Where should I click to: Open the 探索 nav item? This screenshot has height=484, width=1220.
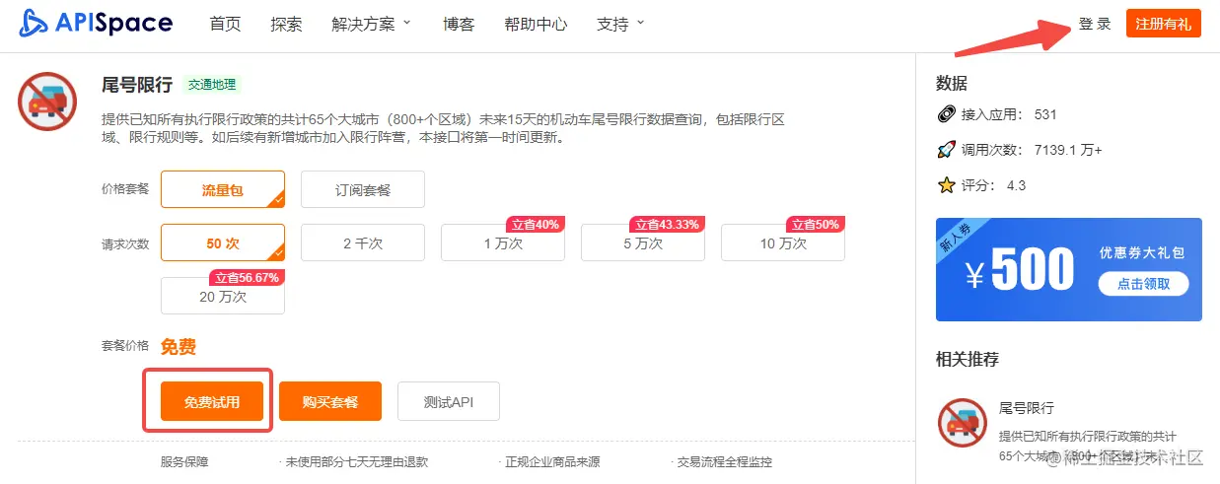286,24
